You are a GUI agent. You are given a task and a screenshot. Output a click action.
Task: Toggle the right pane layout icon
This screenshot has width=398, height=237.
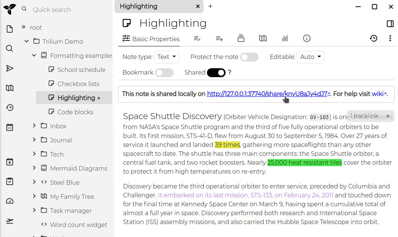coord(390,24)
